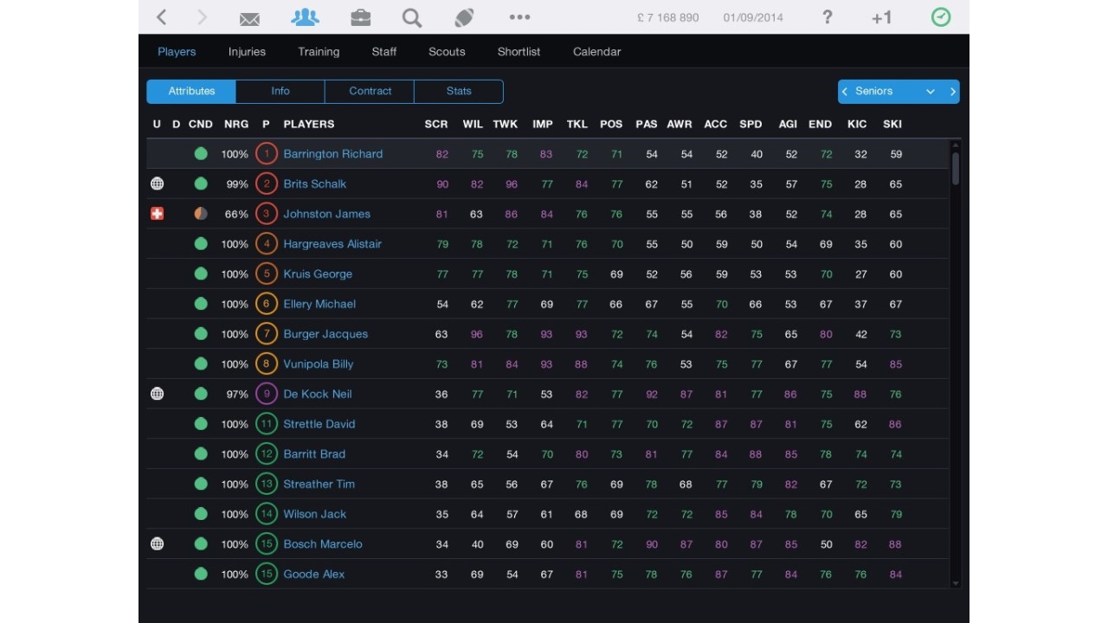
Task: Switch to the Contract view
Action: coord(370,91)
